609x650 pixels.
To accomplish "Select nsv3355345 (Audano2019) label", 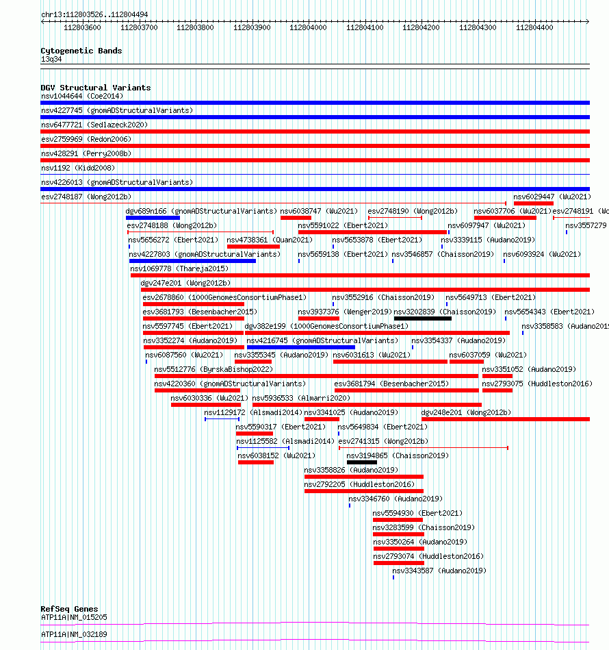I will (281, 355).
